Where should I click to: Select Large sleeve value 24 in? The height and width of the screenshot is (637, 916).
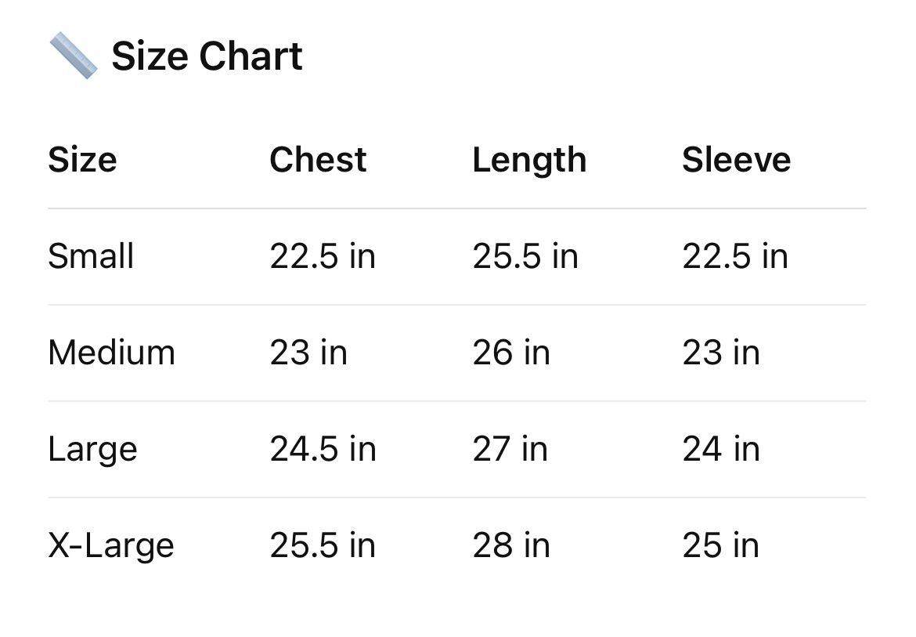[x=721, y=449]
